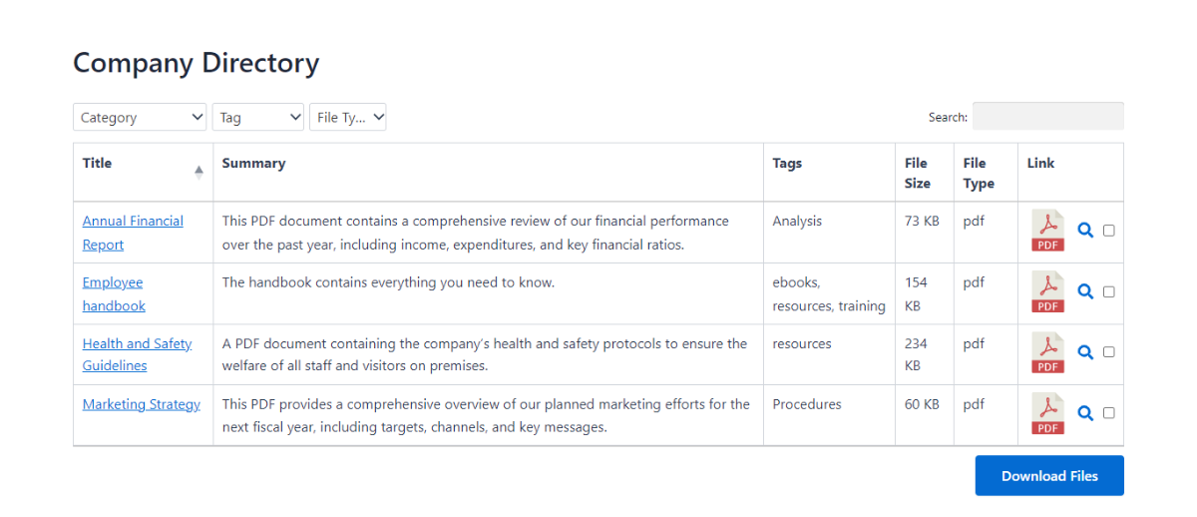Image resolution: width=1197 pixels, height=517 pixels.
Task: Preview Employee handbook with magnifier icon
Action: click(x=1085, y=291)
